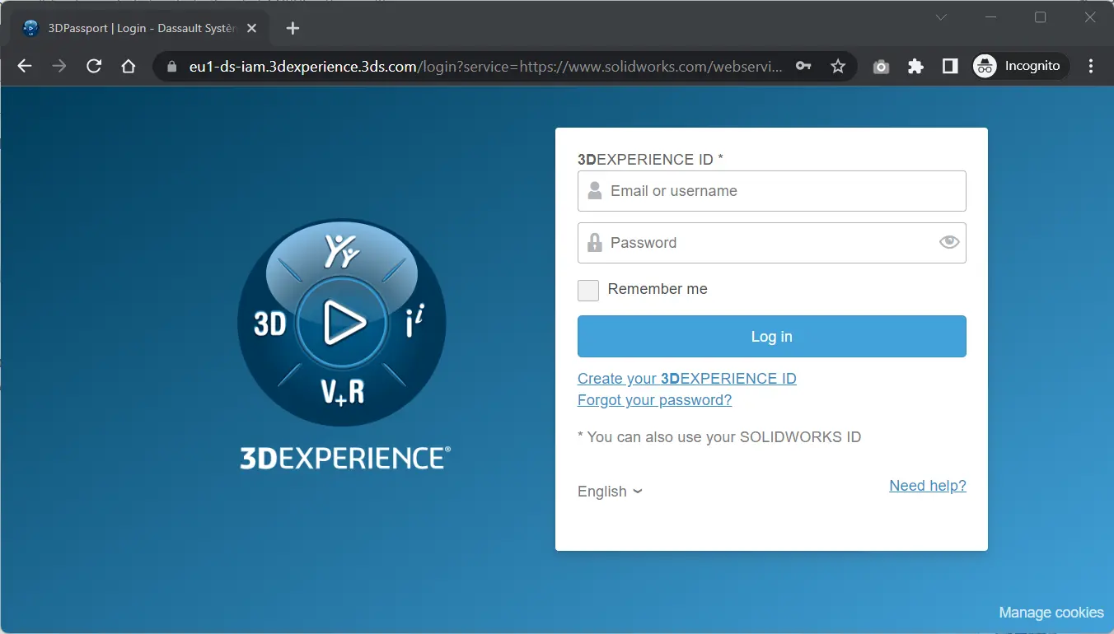Check the Remember me checkbox

tap(588, 290)
